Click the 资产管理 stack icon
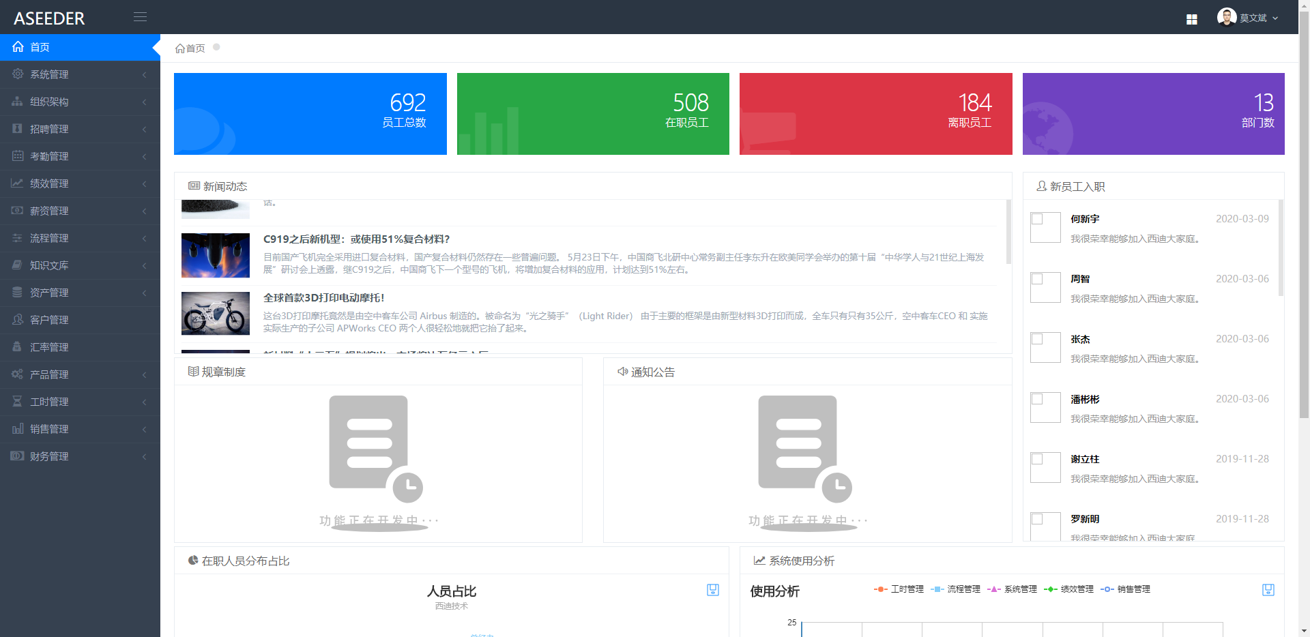The width and height of the screenshot is (1310, 637). 18,292
